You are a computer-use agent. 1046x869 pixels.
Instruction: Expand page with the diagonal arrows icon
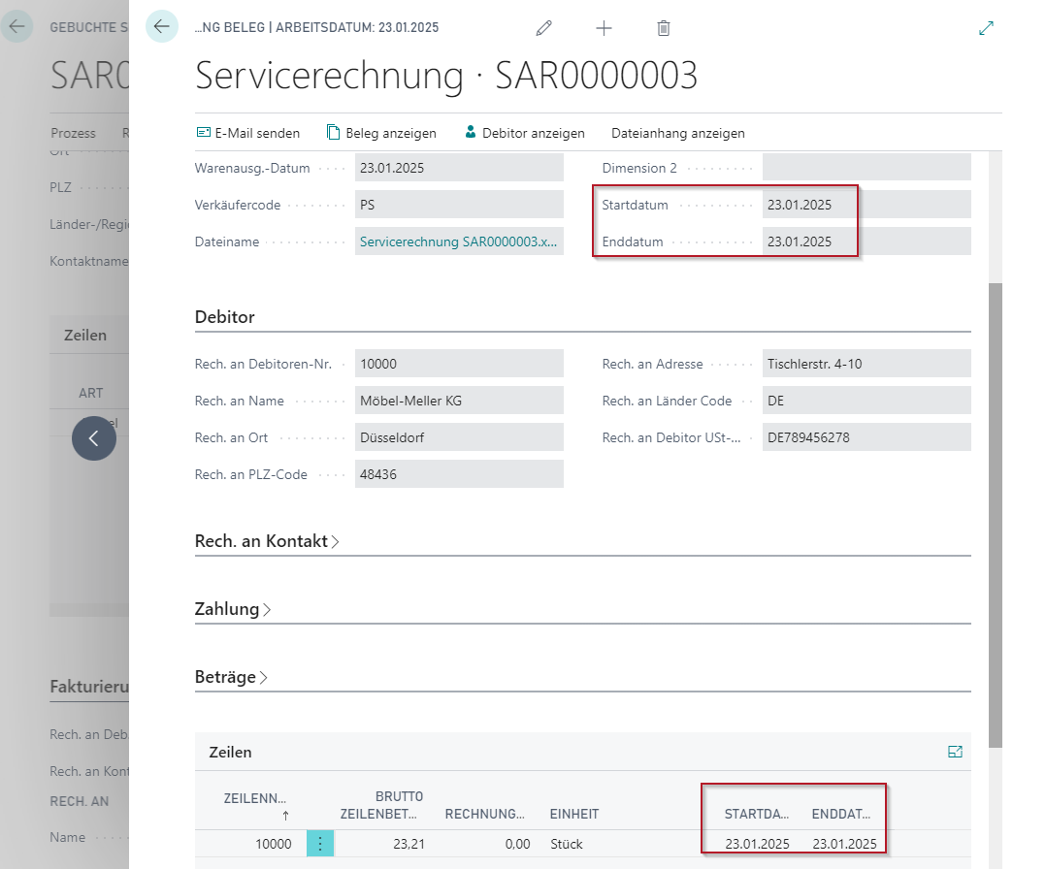tap(987, 28)
